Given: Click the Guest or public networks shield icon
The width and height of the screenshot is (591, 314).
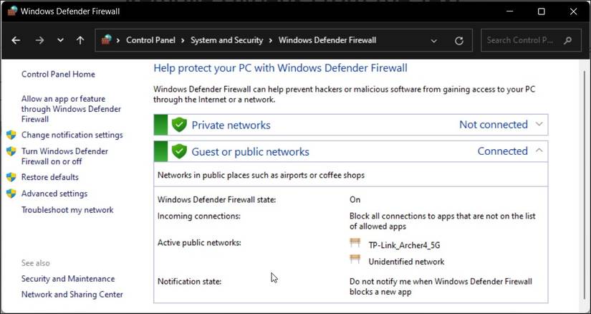Looking at the screenshot, I should point(179,151).
